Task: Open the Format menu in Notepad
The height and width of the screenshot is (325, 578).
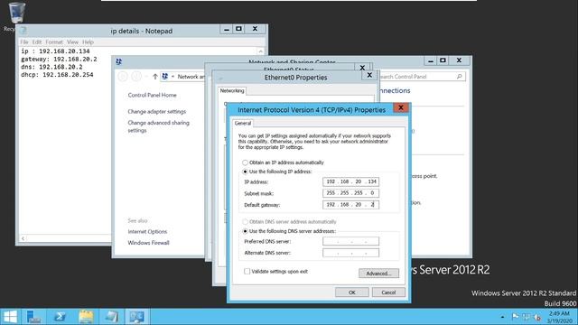Action: (54, 42)
